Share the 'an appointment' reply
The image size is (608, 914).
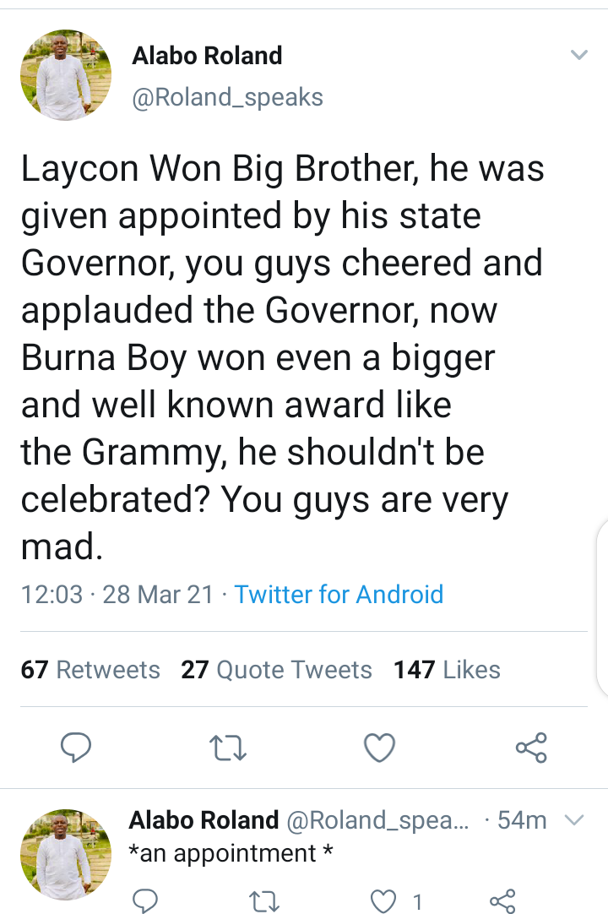[502, 900]
